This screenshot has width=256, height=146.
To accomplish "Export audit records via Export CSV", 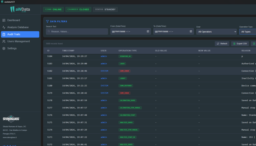I will [x=240, y=44].
